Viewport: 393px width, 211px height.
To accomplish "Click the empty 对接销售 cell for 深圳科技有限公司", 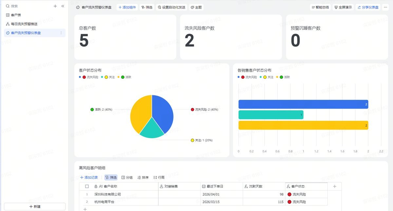I will point(179,194).
